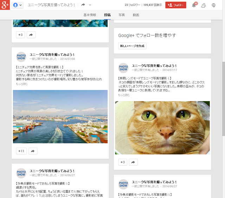This screenshot has width=225, height=198.
Task: Click the share arrow in top bar
Action: pos(83,5)
